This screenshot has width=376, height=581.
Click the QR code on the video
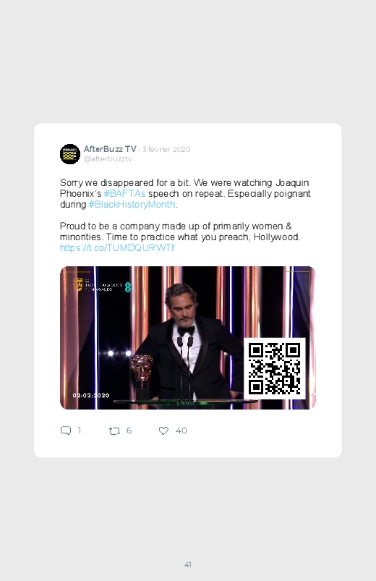[x=275, y=369]
